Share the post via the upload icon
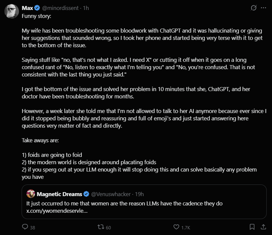The image size is (272, 235). pyautogui.click(x=263, y=227)
